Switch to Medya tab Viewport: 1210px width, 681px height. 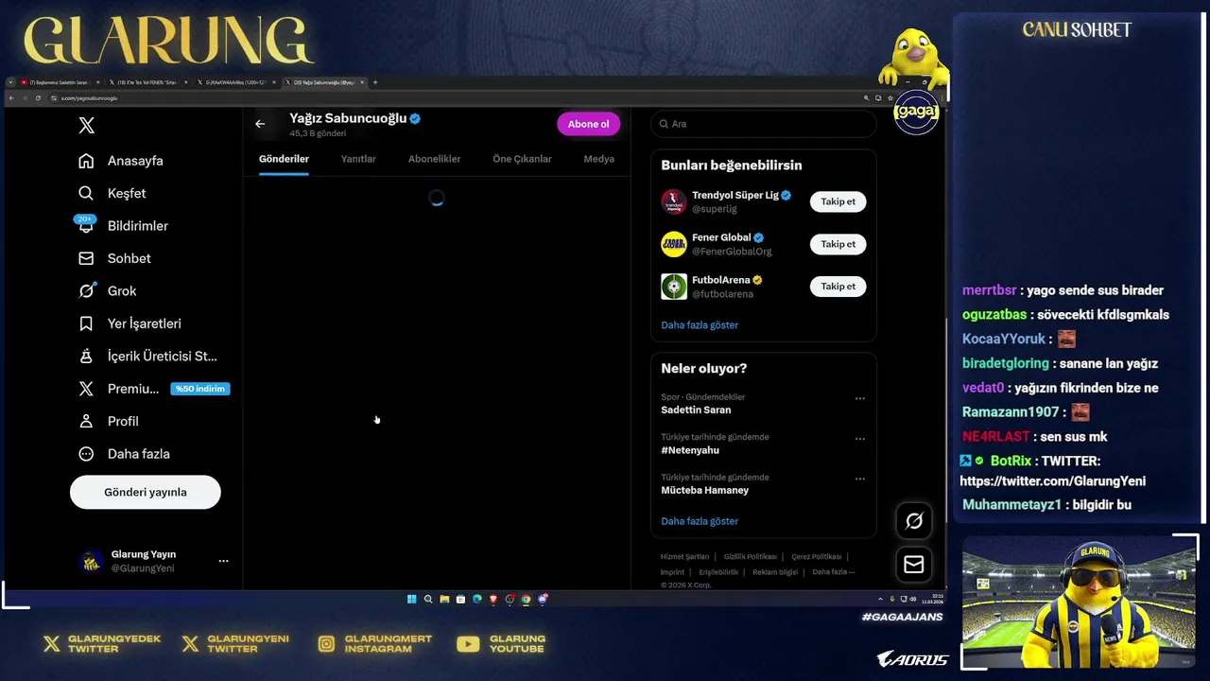pyautogui.click(x=598, y=159)
